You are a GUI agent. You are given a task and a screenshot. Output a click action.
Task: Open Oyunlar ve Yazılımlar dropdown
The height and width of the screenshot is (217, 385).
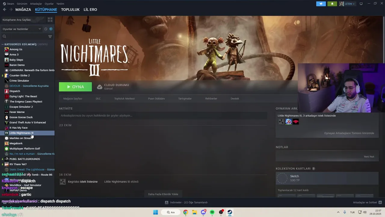click(x=22, y=29)
